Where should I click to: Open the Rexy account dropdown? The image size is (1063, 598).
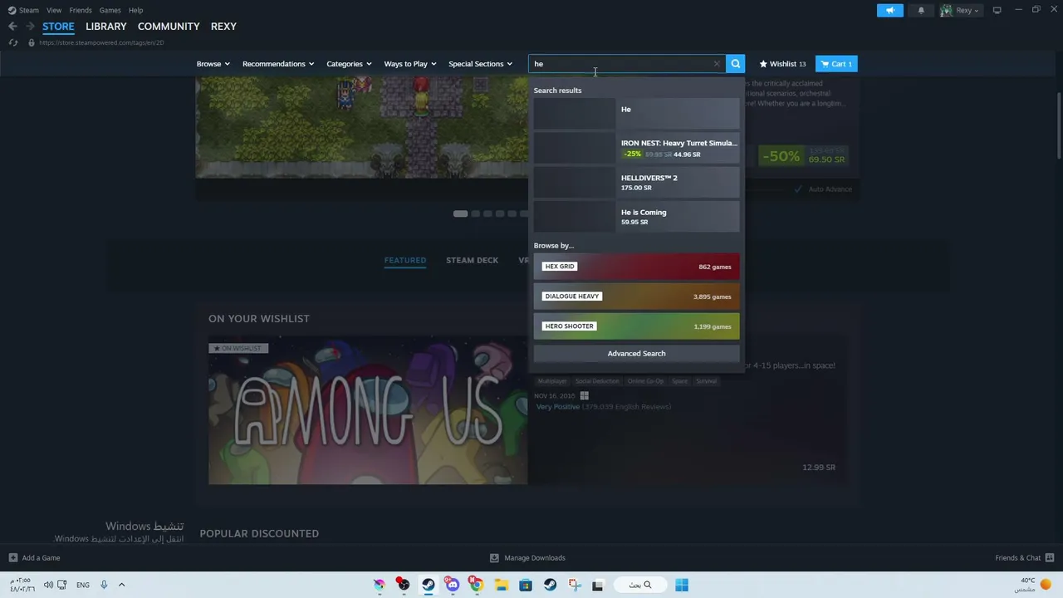point(967,10)
